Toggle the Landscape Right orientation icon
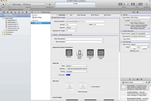 [x=101, y=53]
